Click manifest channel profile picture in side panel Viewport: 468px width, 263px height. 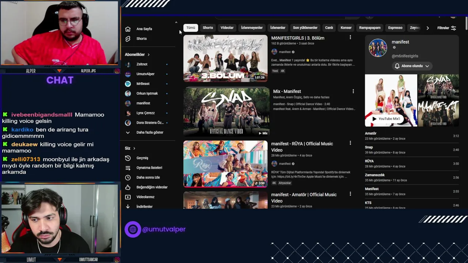[378, 48]
